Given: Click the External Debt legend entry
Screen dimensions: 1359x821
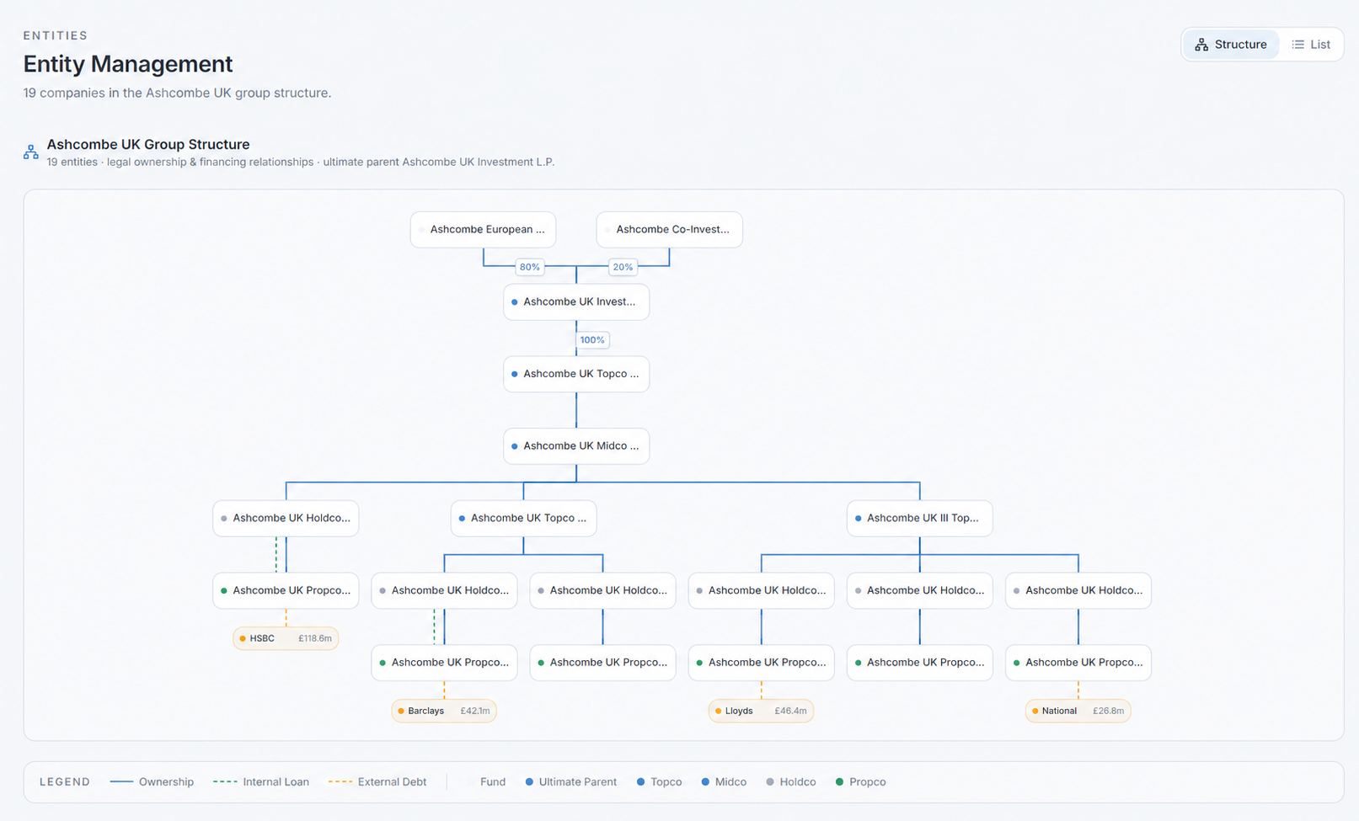Looking at the screenshot, I should (x=377, y=782).
